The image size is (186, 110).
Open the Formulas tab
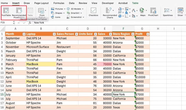59,3
